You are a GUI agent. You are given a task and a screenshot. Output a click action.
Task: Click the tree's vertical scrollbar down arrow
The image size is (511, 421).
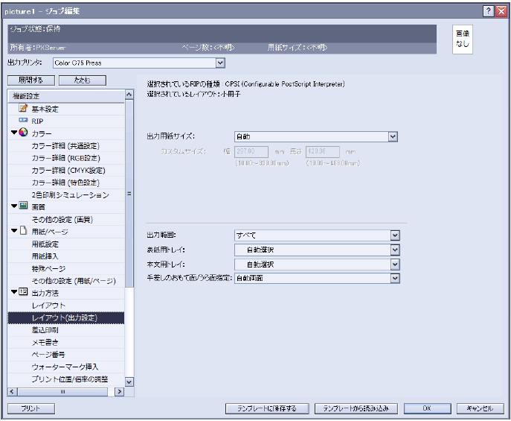(x=129, y=381)
